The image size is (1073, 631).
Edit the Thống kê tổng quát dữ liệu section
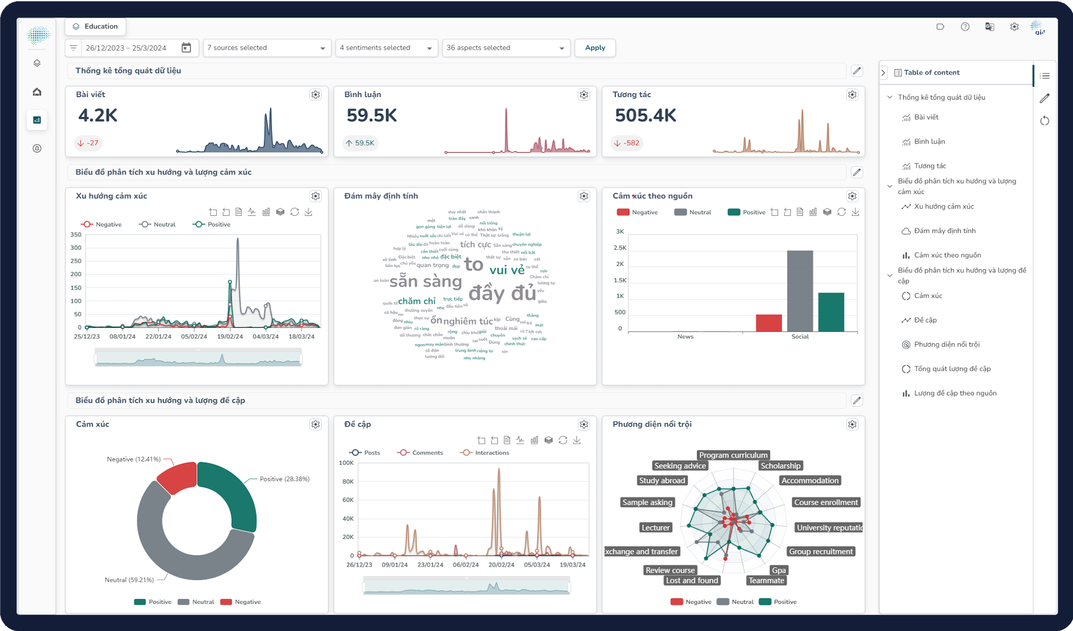[857, 71]
